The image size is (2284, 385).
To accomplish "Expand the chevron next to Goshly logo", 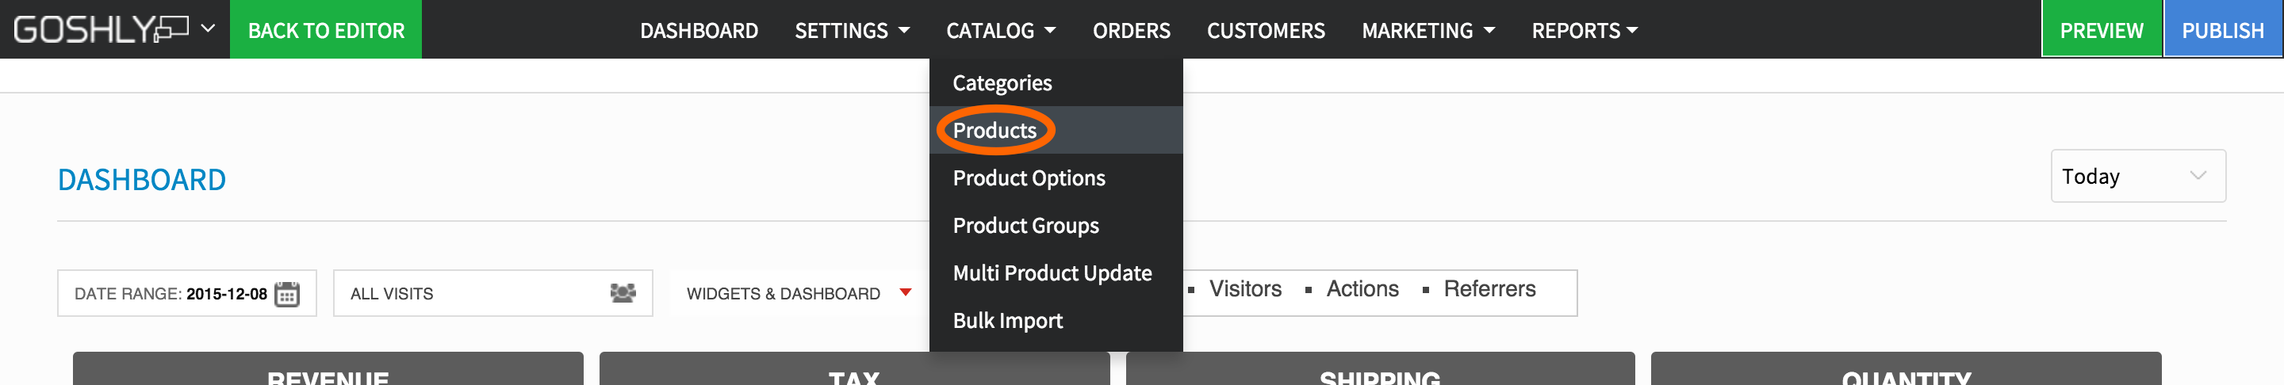I will (x=209, y=29).
